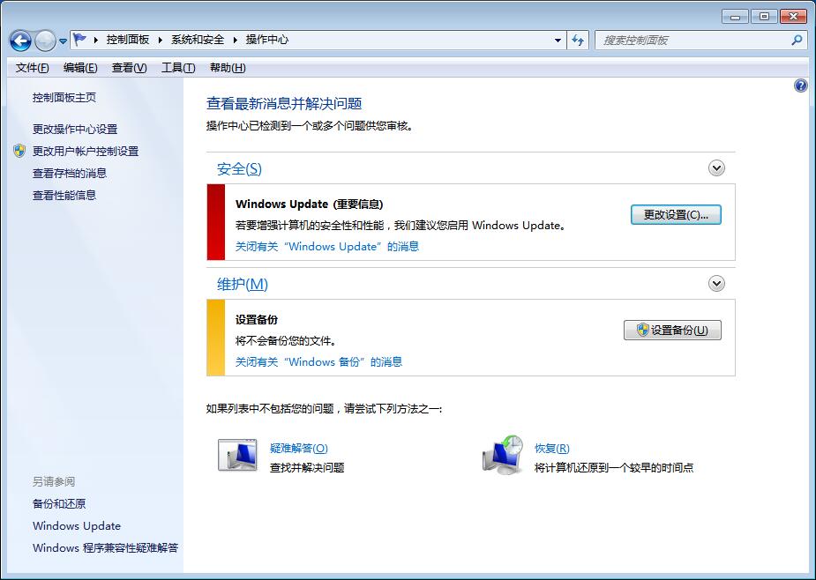
Task: Open the 编辑(E) menu
Action: (x=80, y=68)
